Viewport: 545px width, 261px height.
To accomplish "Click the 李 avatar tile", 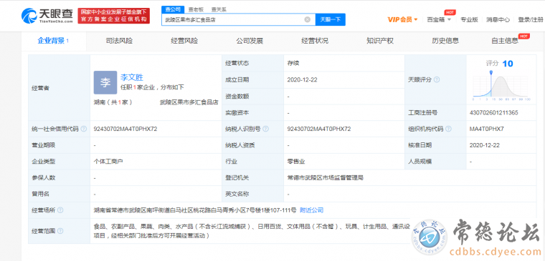I will point(105,82).
